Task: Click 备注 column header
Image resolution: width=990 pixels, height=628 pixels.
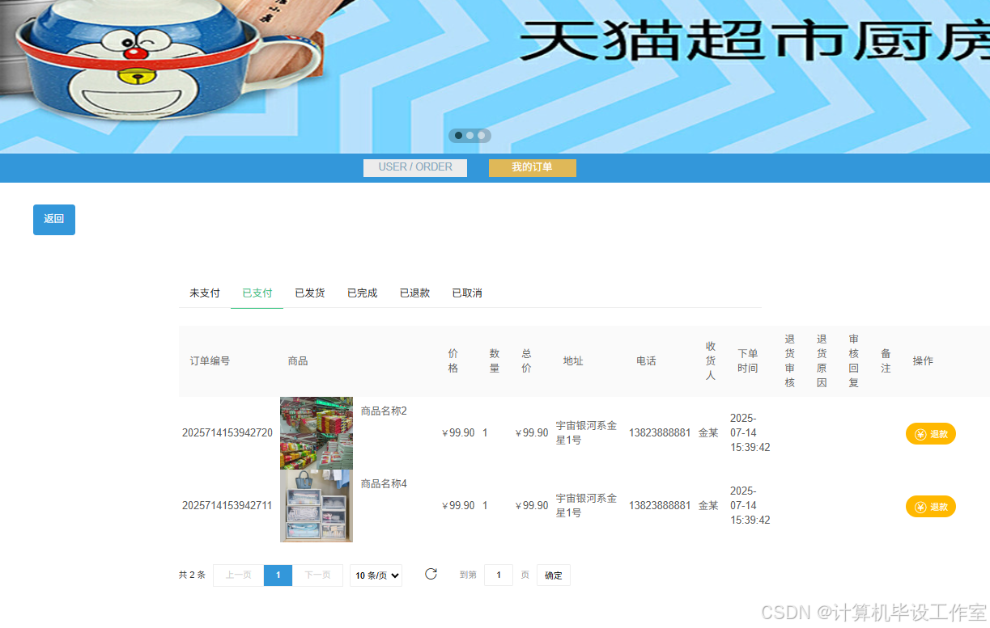Action: point(886,361)
